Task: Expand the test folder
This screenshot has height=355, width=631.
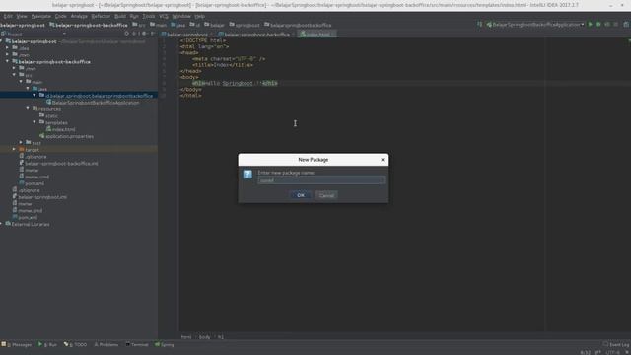Action: [21, 142]
